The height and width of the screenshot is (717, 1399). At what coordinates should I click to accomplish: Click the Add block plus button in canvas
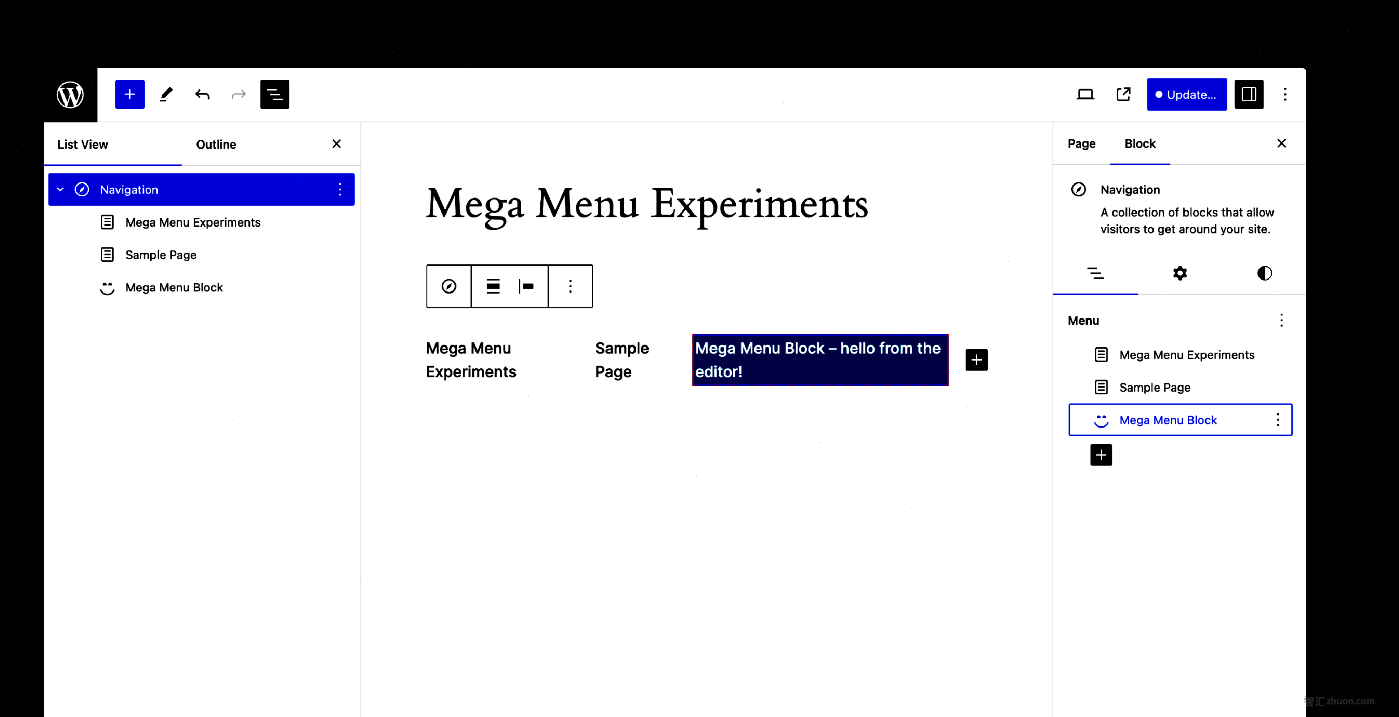975,359
